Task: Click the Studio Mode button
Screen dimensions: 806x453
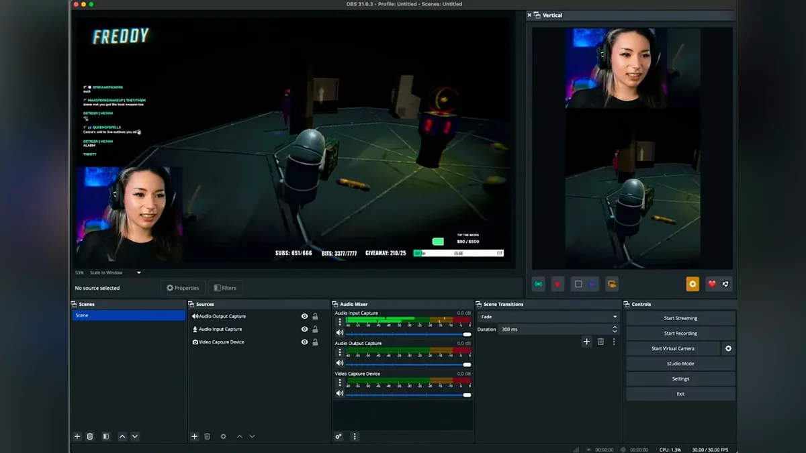Action: (x=680, y=364)
